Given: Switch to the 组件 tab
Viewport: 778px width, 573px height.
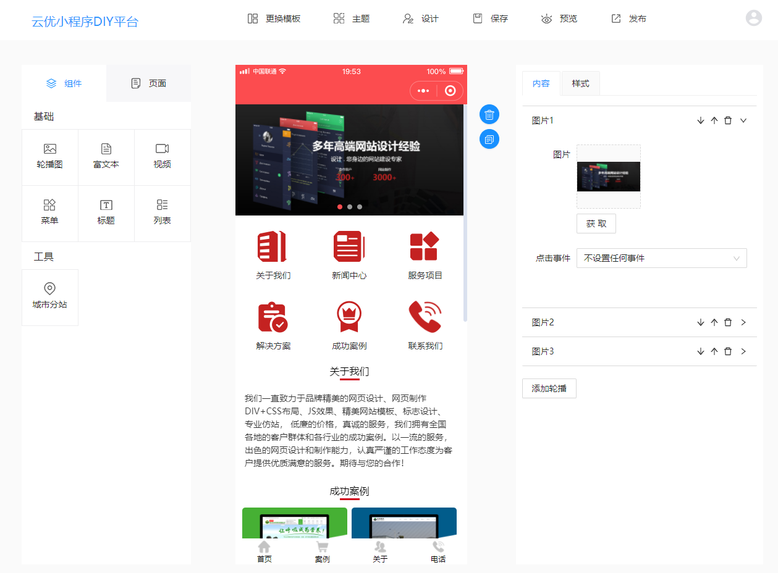Looking at the screenshot, I should (x=64, y=83).
